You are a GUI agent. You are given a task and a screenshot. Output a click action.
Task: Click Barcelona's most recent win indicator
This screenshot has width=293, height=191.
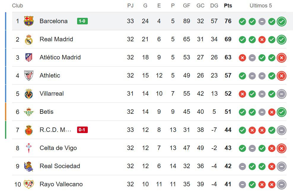[x=281, y=21]
